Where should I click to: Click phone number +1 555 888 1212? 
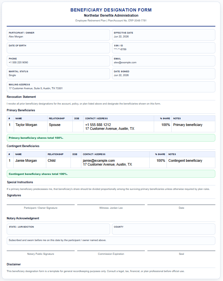coord(98,125)
